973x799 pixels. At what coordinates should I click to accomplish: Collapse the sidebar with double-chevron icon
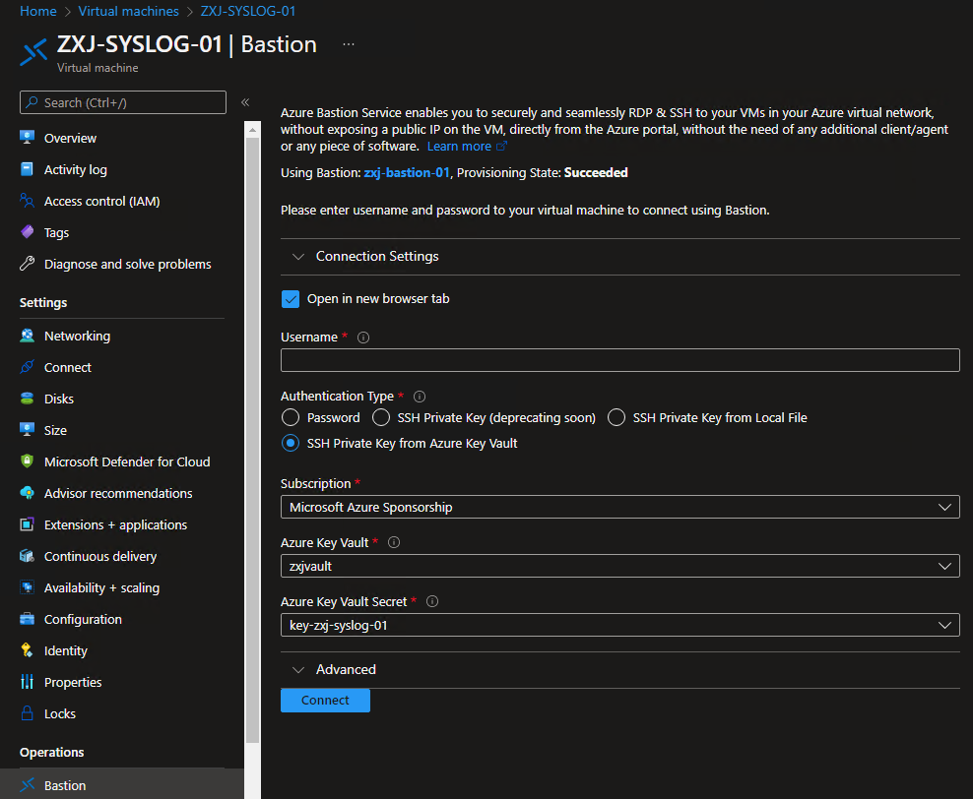245,102
